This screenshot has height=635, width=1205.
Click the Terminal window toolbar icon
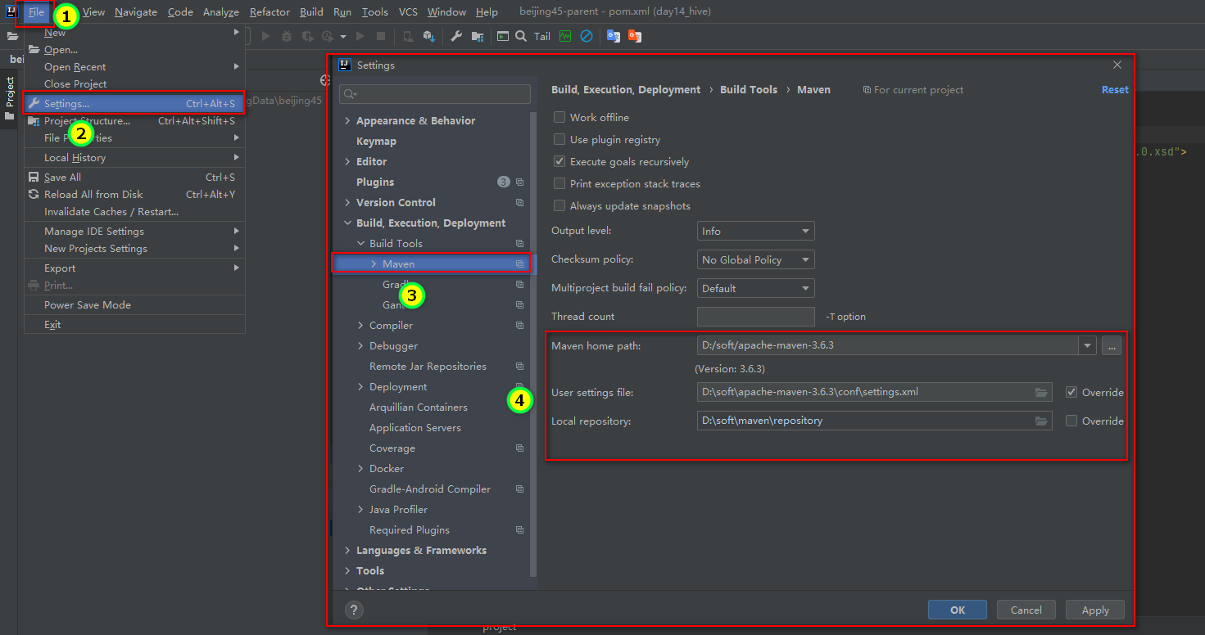pyautogui.click(x=502, y=36)
